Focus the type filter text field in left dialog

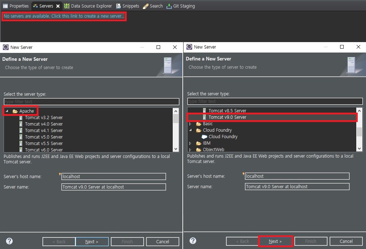[91, 101]
